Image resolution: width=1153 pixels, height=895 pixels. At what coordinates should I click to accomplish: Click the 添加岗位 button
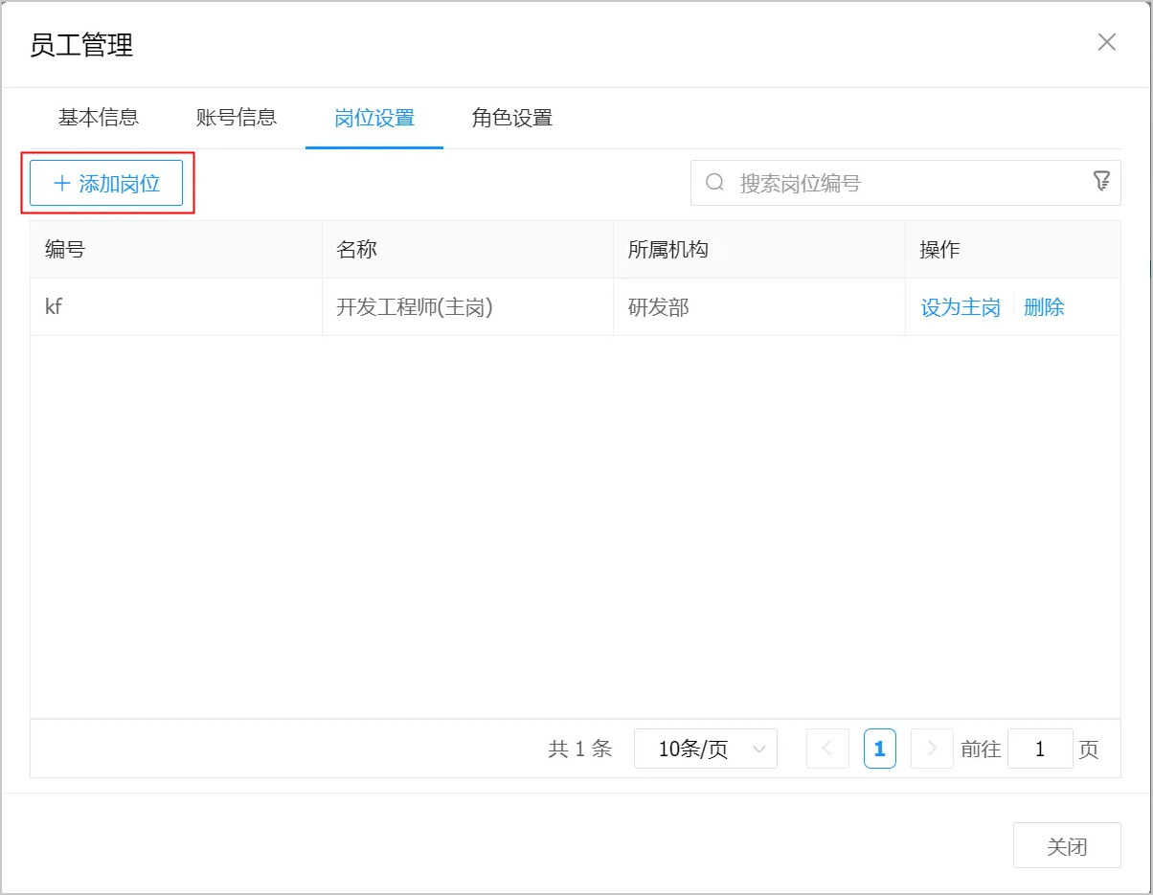[x=106, y=183]
